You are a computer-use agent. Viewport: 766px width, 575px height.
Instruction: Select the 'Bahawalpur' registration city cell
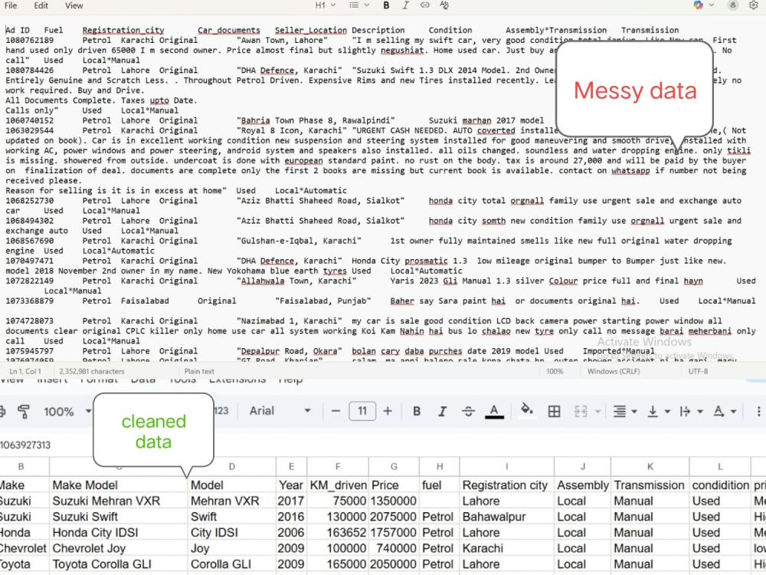[506, 517]
